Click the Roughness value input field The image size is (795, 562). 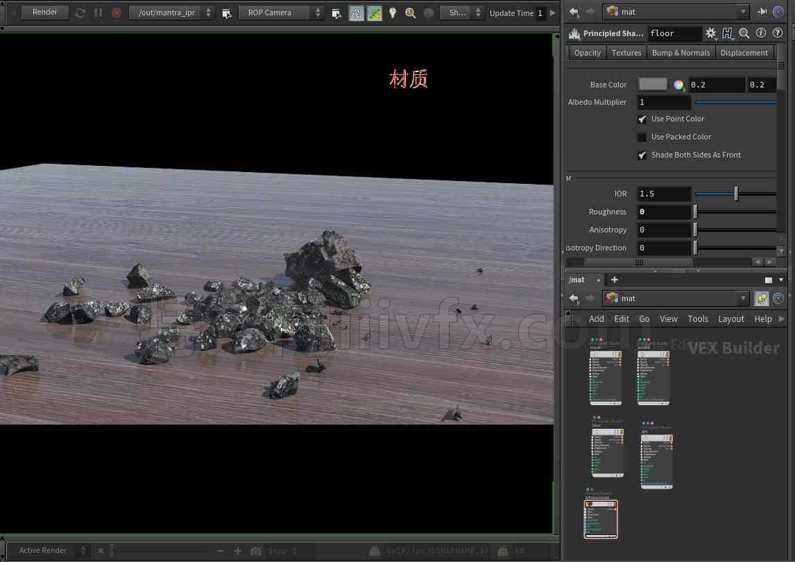point(663,212)
